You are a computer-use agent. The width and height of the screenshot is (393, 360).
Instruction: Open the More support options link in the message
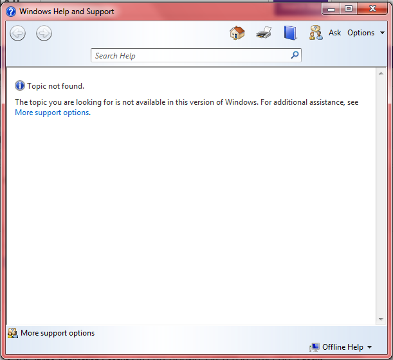tap(52, 113)
